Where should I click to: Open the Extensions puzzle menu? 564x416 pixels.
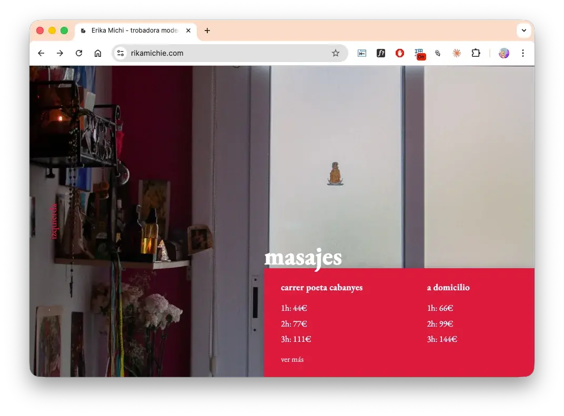[x=476, y=53]
